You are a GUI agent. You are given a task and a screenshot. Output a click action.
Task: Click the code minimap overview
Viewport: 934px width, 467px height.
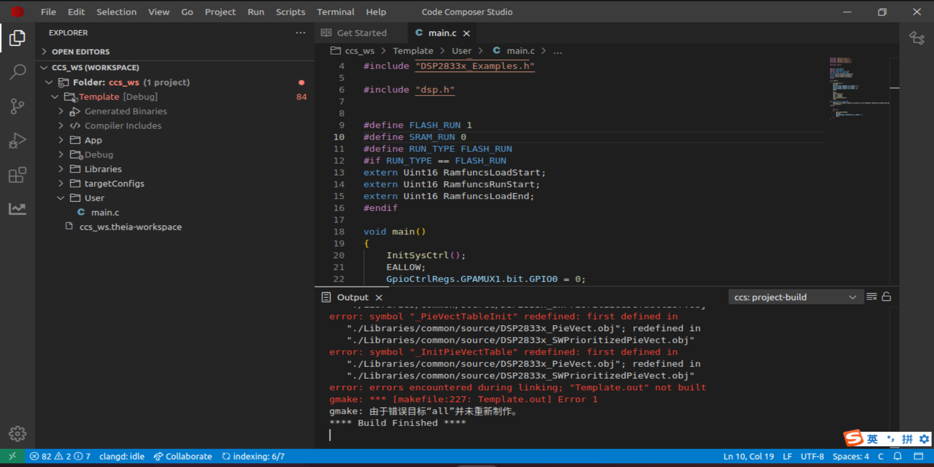[859, 88]
